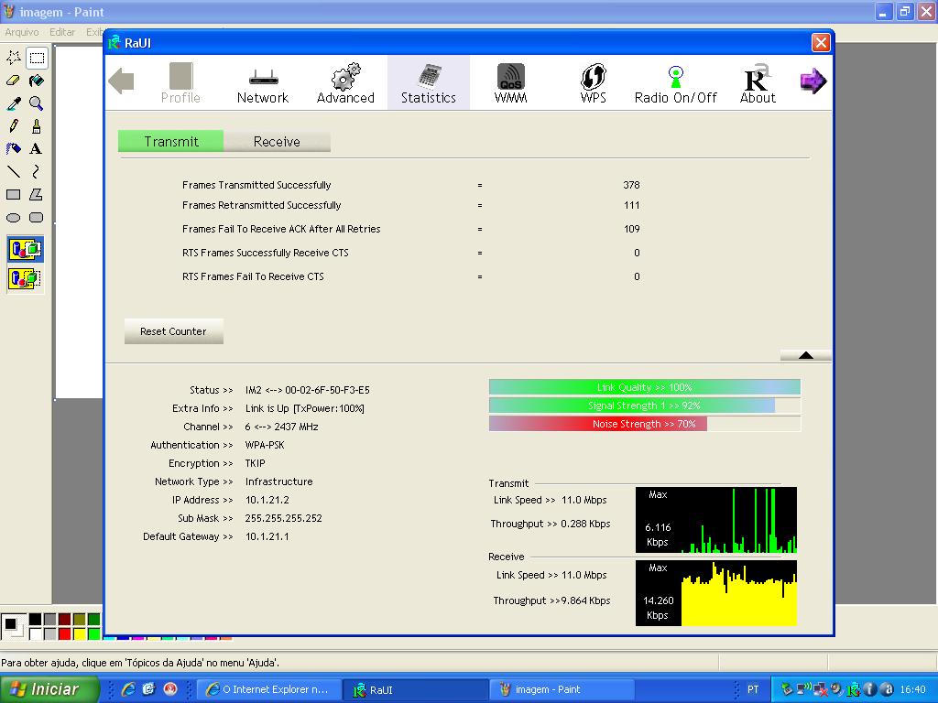Switch to Internet Explorer taskbar window
The height and width of the screenshot is (703, 938).
267,689
